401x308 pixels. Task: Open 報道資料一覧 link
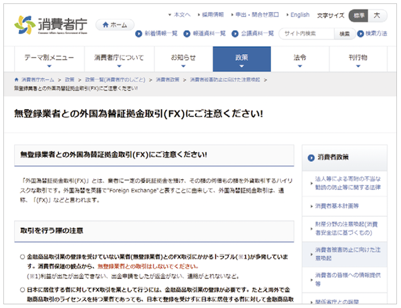click(x=209, y=33)
